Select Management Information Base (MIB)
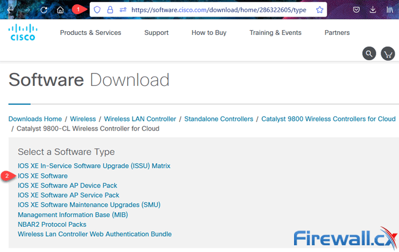 [73, 215]
